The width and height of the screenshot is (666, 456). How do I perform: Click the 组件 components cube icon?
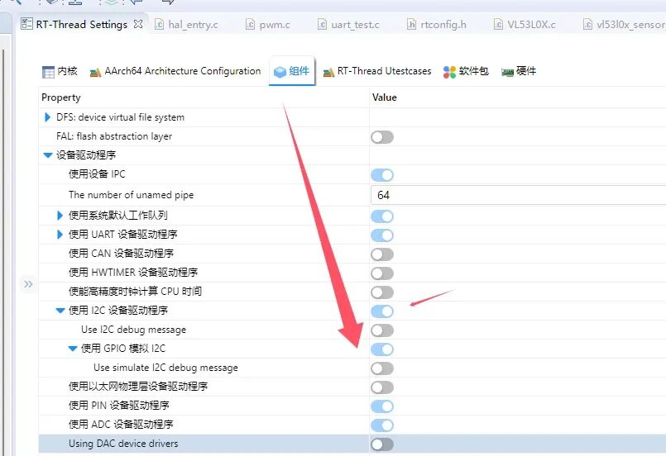[x=280, y=72]
